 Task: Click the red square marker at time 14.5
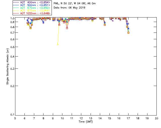click(105, 25)
